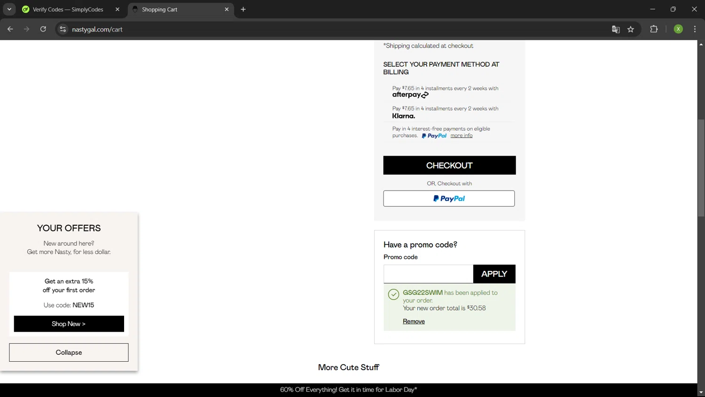Screen dimensions: 705x397
Task: Click Shop New in Your Offers
Action: 69,324
